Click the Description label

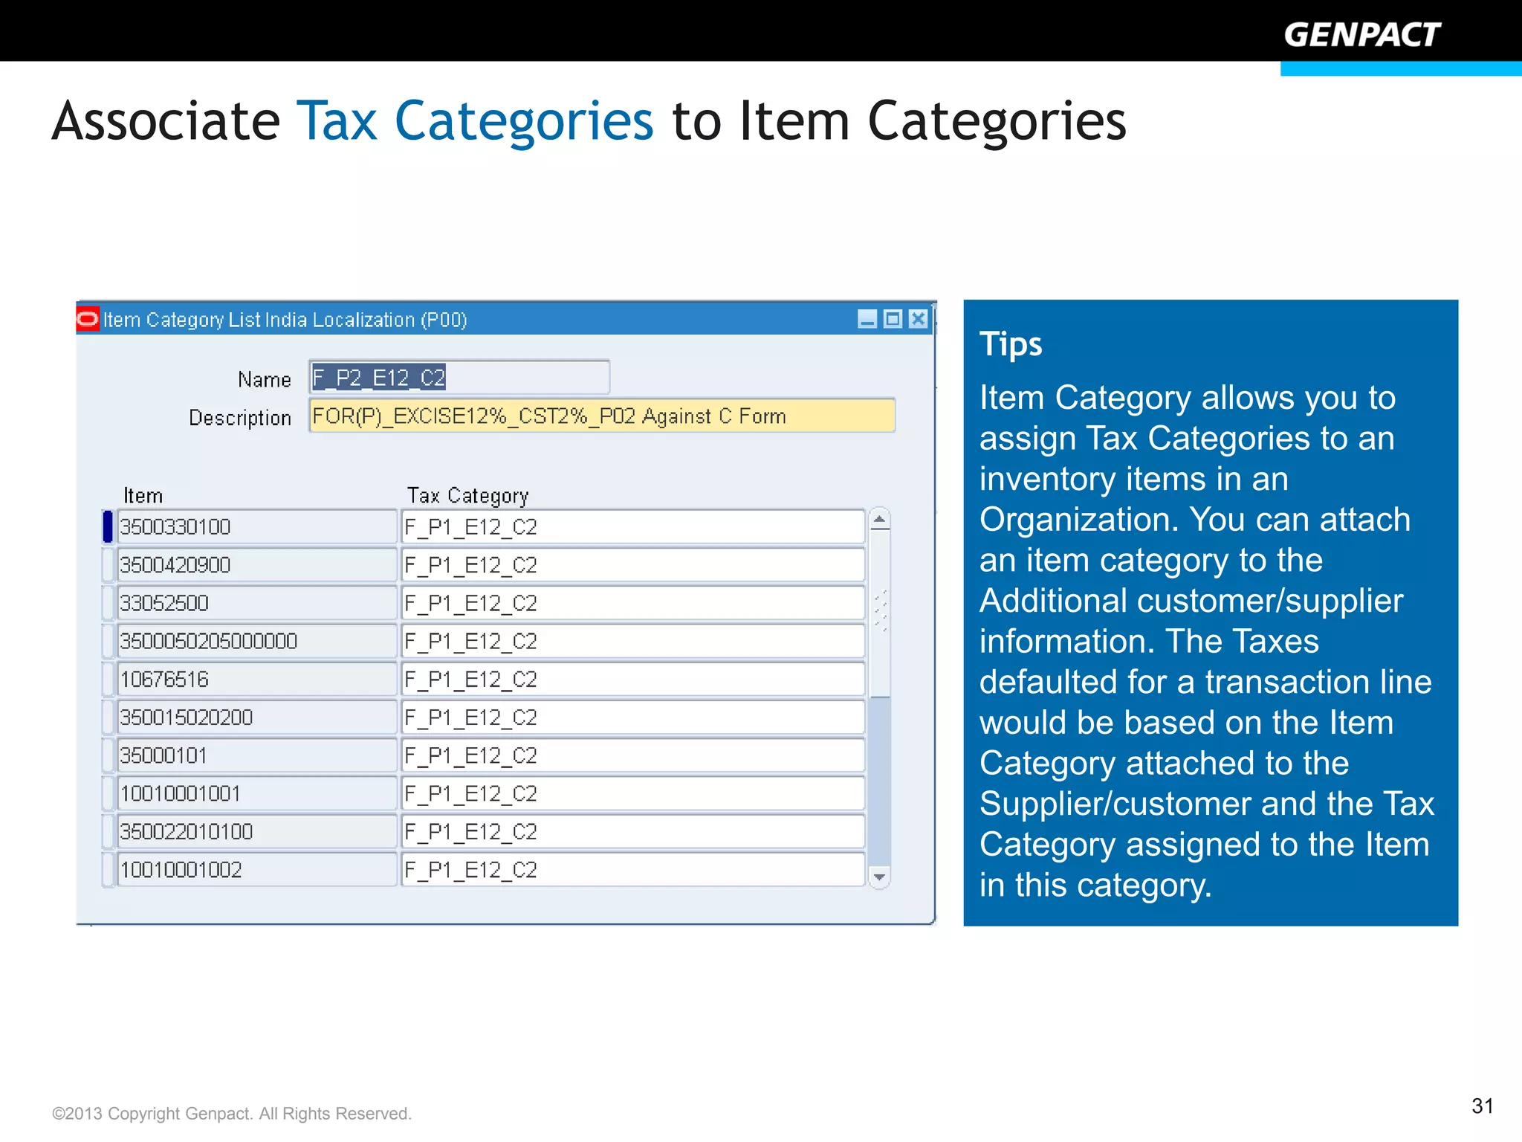click(240, 418)
